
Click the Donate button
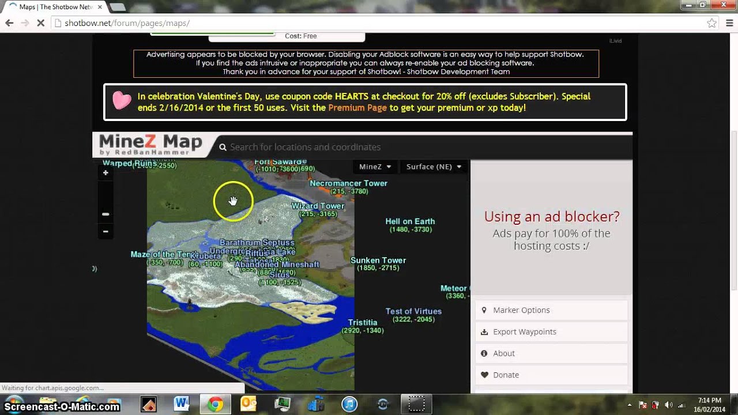click(551, 375)
